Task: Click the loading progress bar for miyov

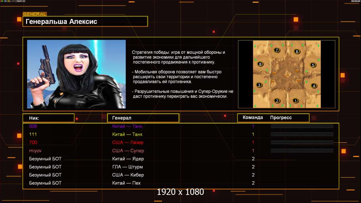Action: point(302,151)
